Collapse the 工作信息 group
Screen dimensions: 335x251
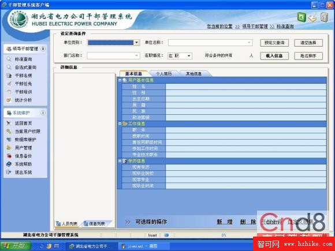point(120,123)
